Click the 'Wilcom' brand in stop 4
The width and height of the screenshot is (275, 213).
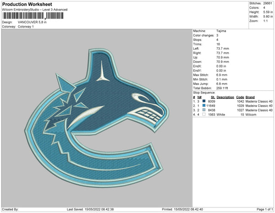251,114
